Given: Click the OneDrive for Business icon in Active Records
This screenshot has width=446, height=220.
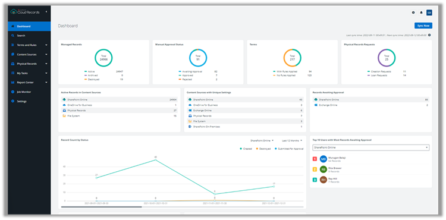Looking at the screenshot, I should [x=64, y=105].
